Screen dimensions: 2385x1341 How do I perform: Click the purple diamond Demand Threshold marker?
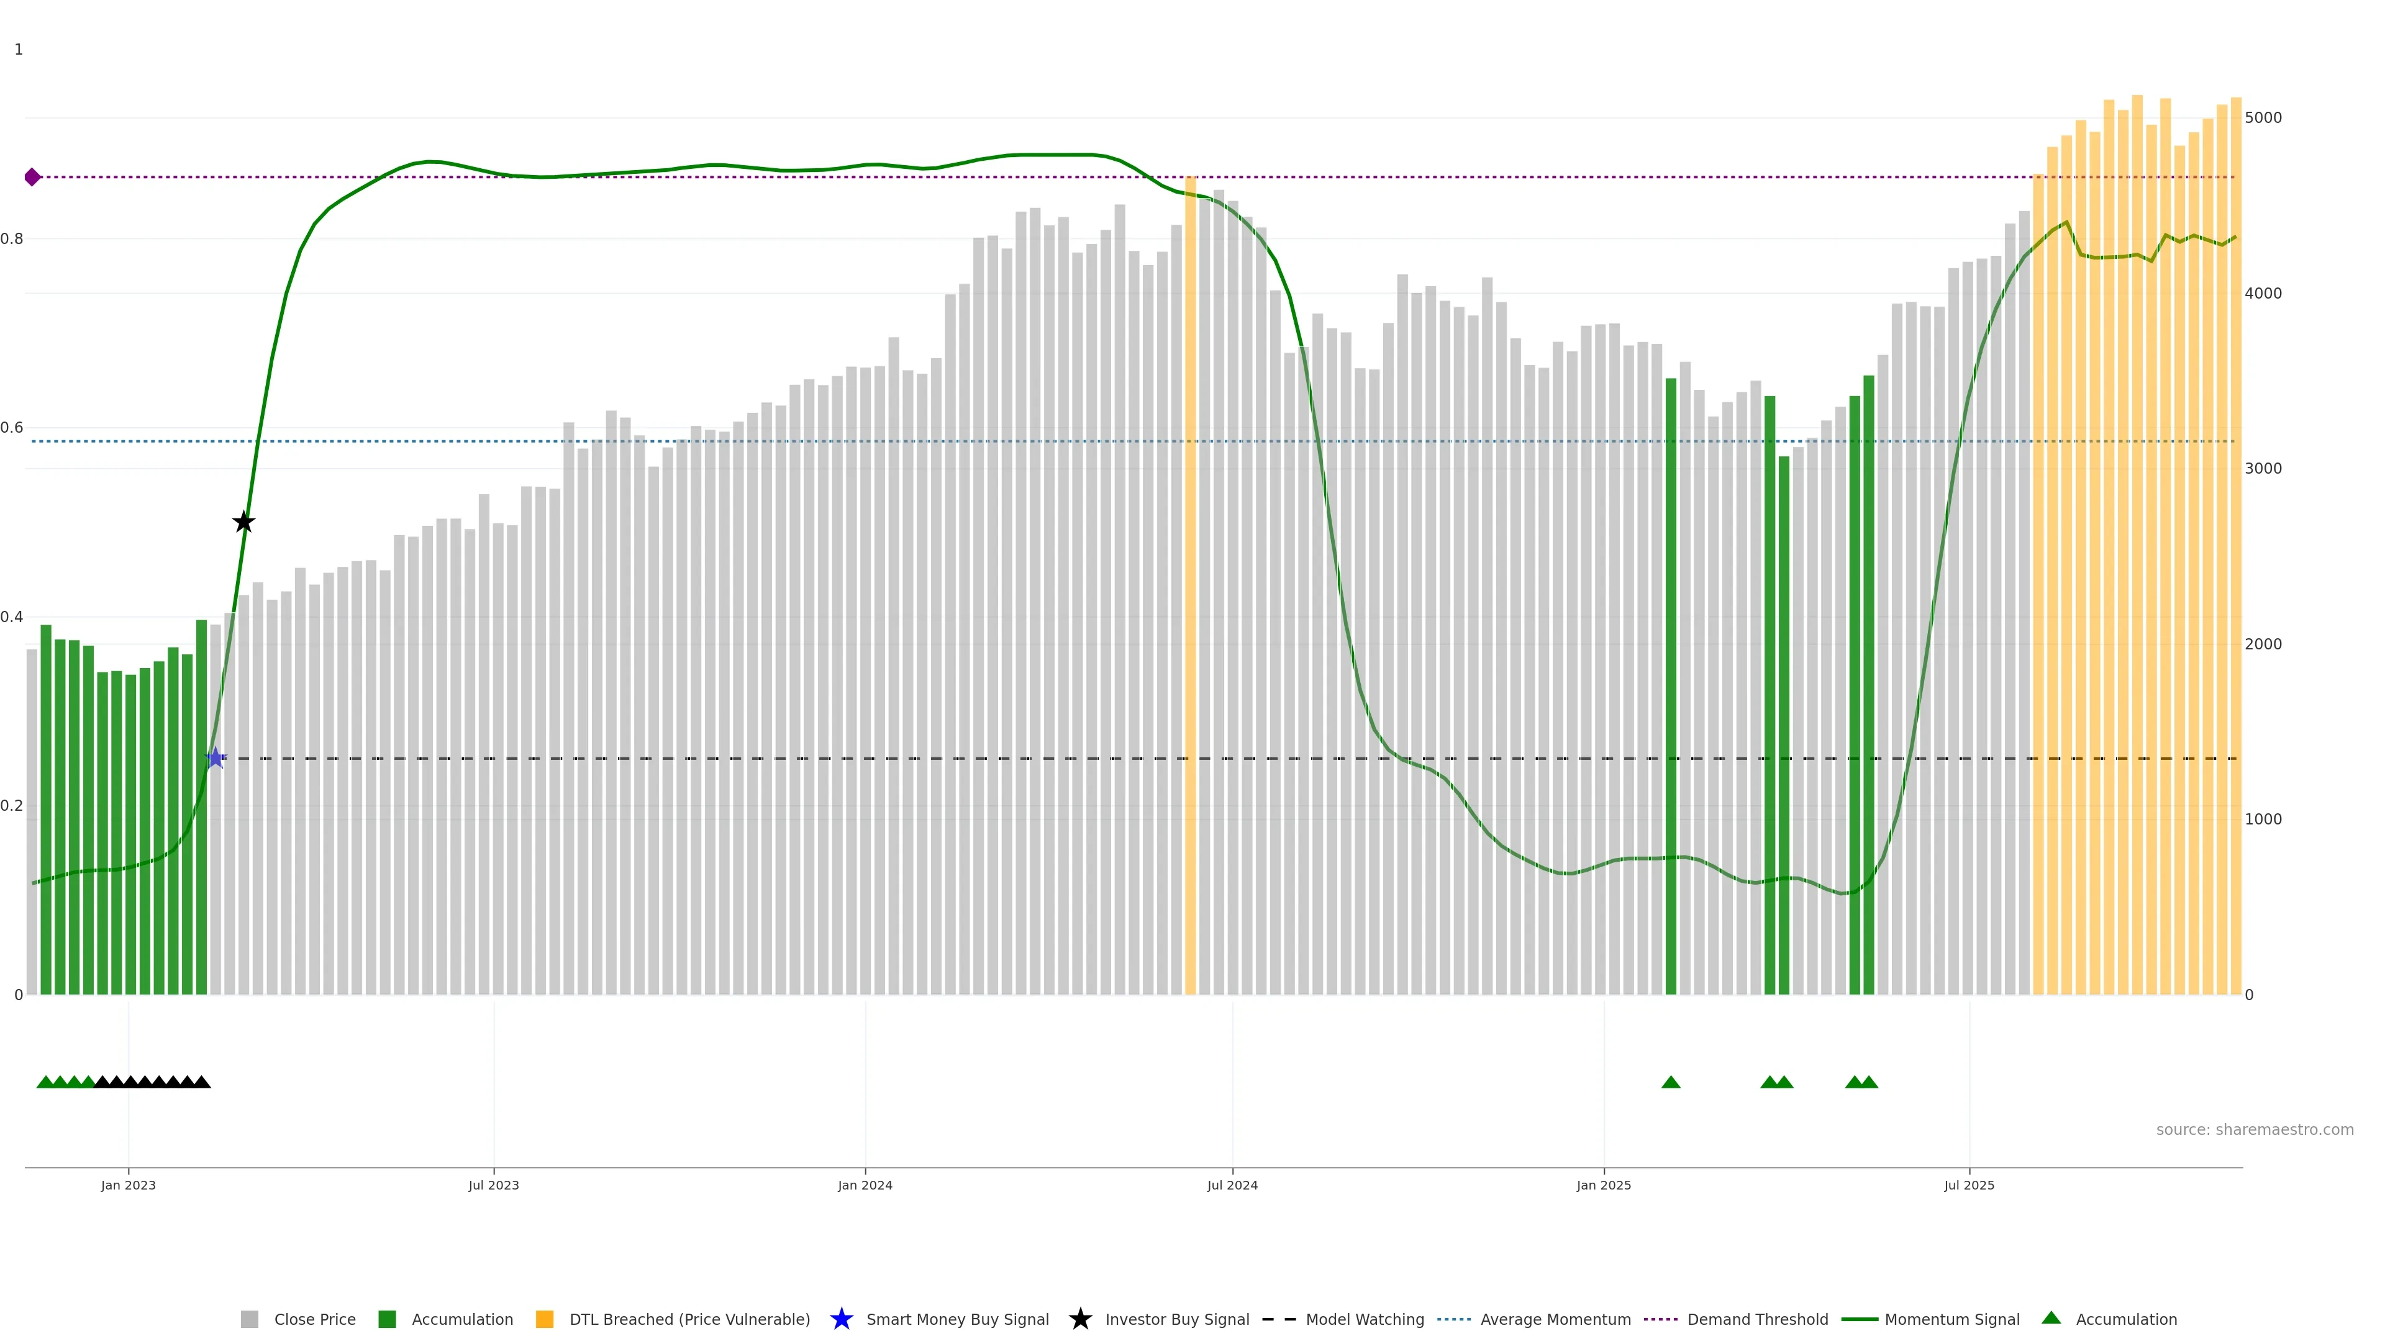(x=32, y=177)
